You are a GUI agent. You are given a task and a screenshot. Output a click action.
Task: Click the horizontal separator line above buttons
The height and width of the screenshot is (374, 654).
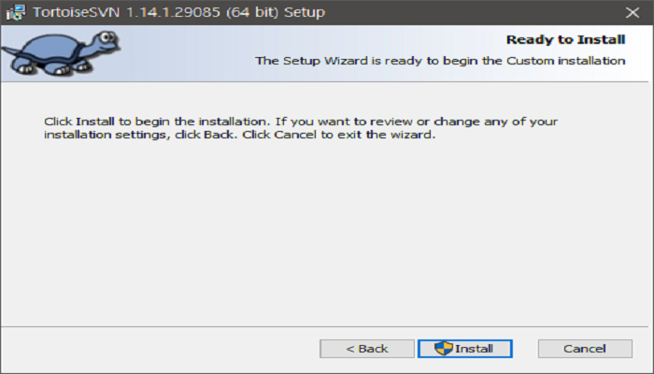(327, 326)
